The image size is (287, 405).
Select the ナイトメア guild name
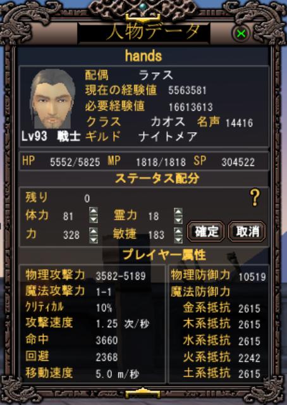coord(168,137)
